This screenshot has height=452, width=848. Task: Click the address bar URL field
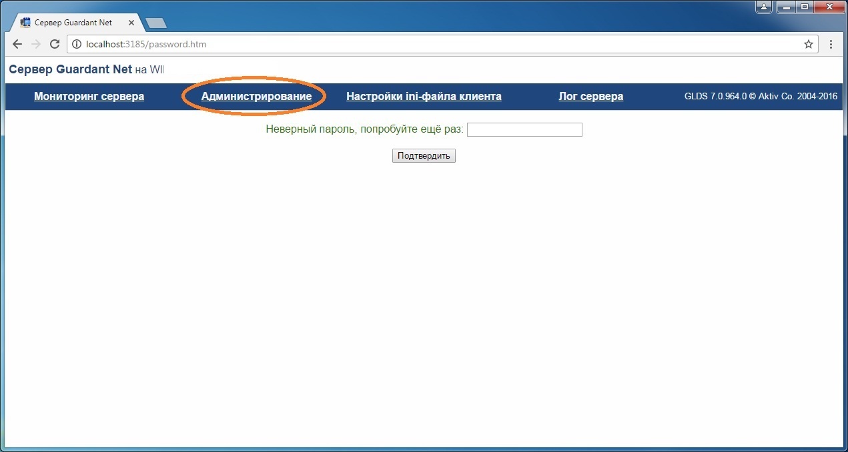(x=434, y=45)
